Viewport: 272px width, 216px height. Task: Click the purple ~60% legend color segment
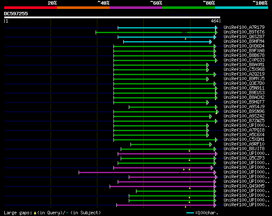point(136,8)
